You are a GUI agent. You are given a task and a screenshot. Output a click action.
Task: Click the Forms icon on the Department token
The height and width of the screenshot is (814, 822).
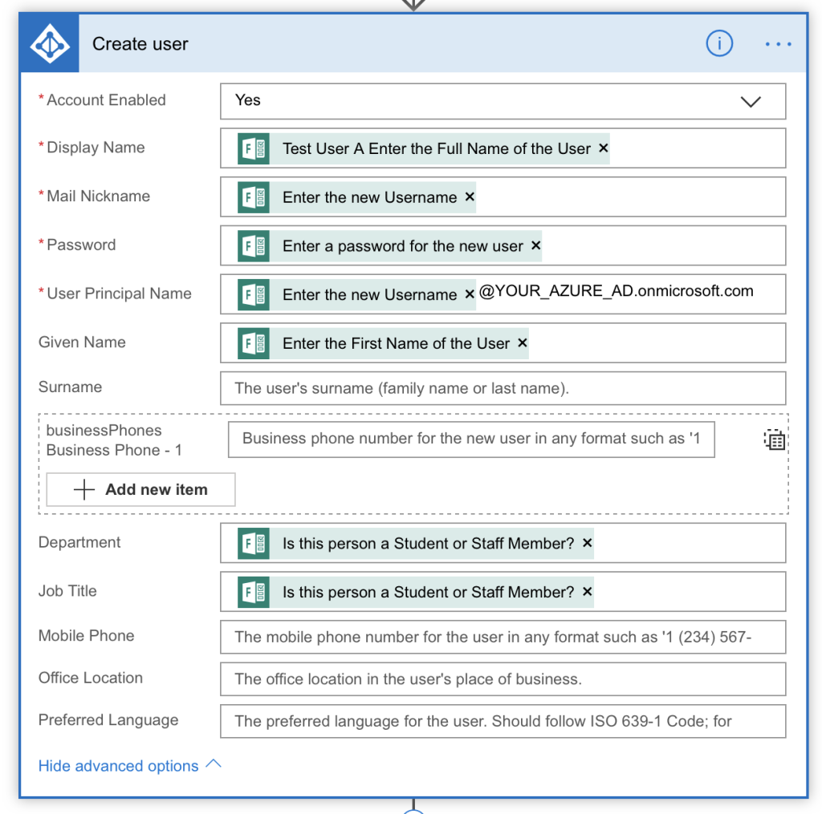coord(255,543)
